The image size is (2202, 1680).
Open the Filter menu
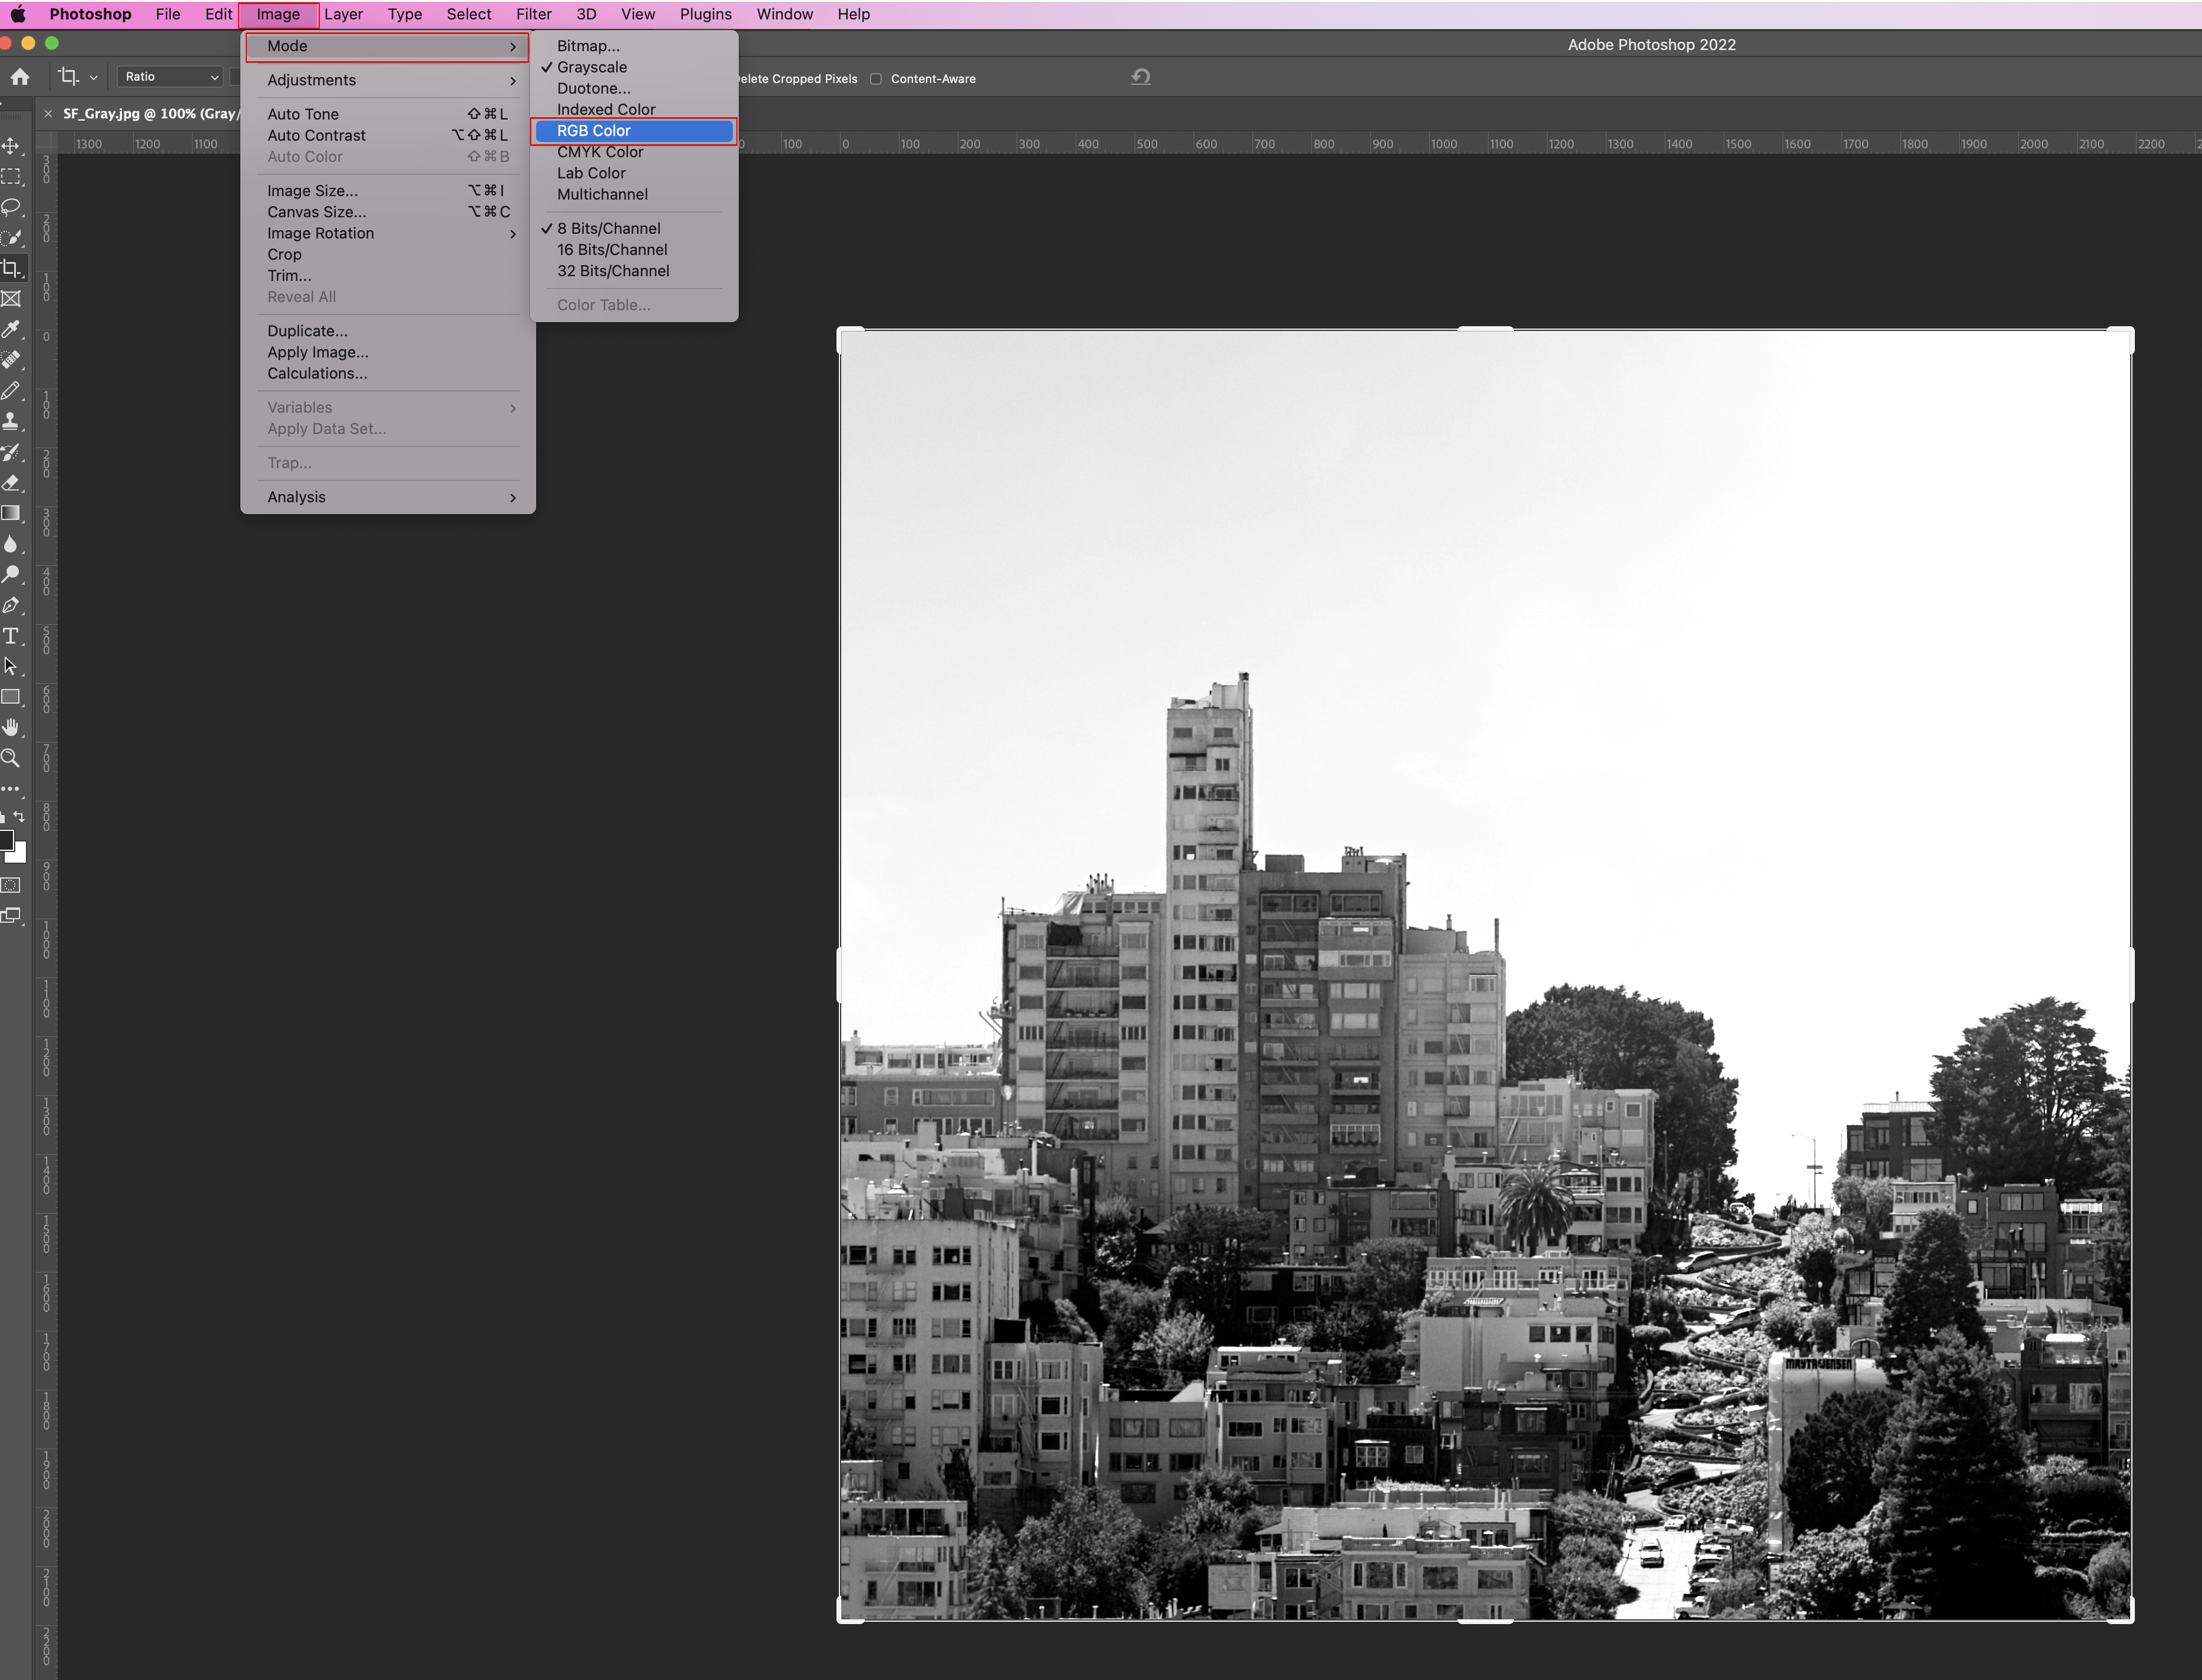click(x=533, y=14)
